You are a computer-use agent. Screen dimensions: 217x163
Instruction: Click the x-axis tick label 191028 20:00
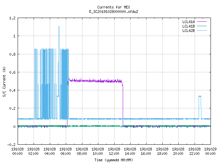(x=178, y=151)
